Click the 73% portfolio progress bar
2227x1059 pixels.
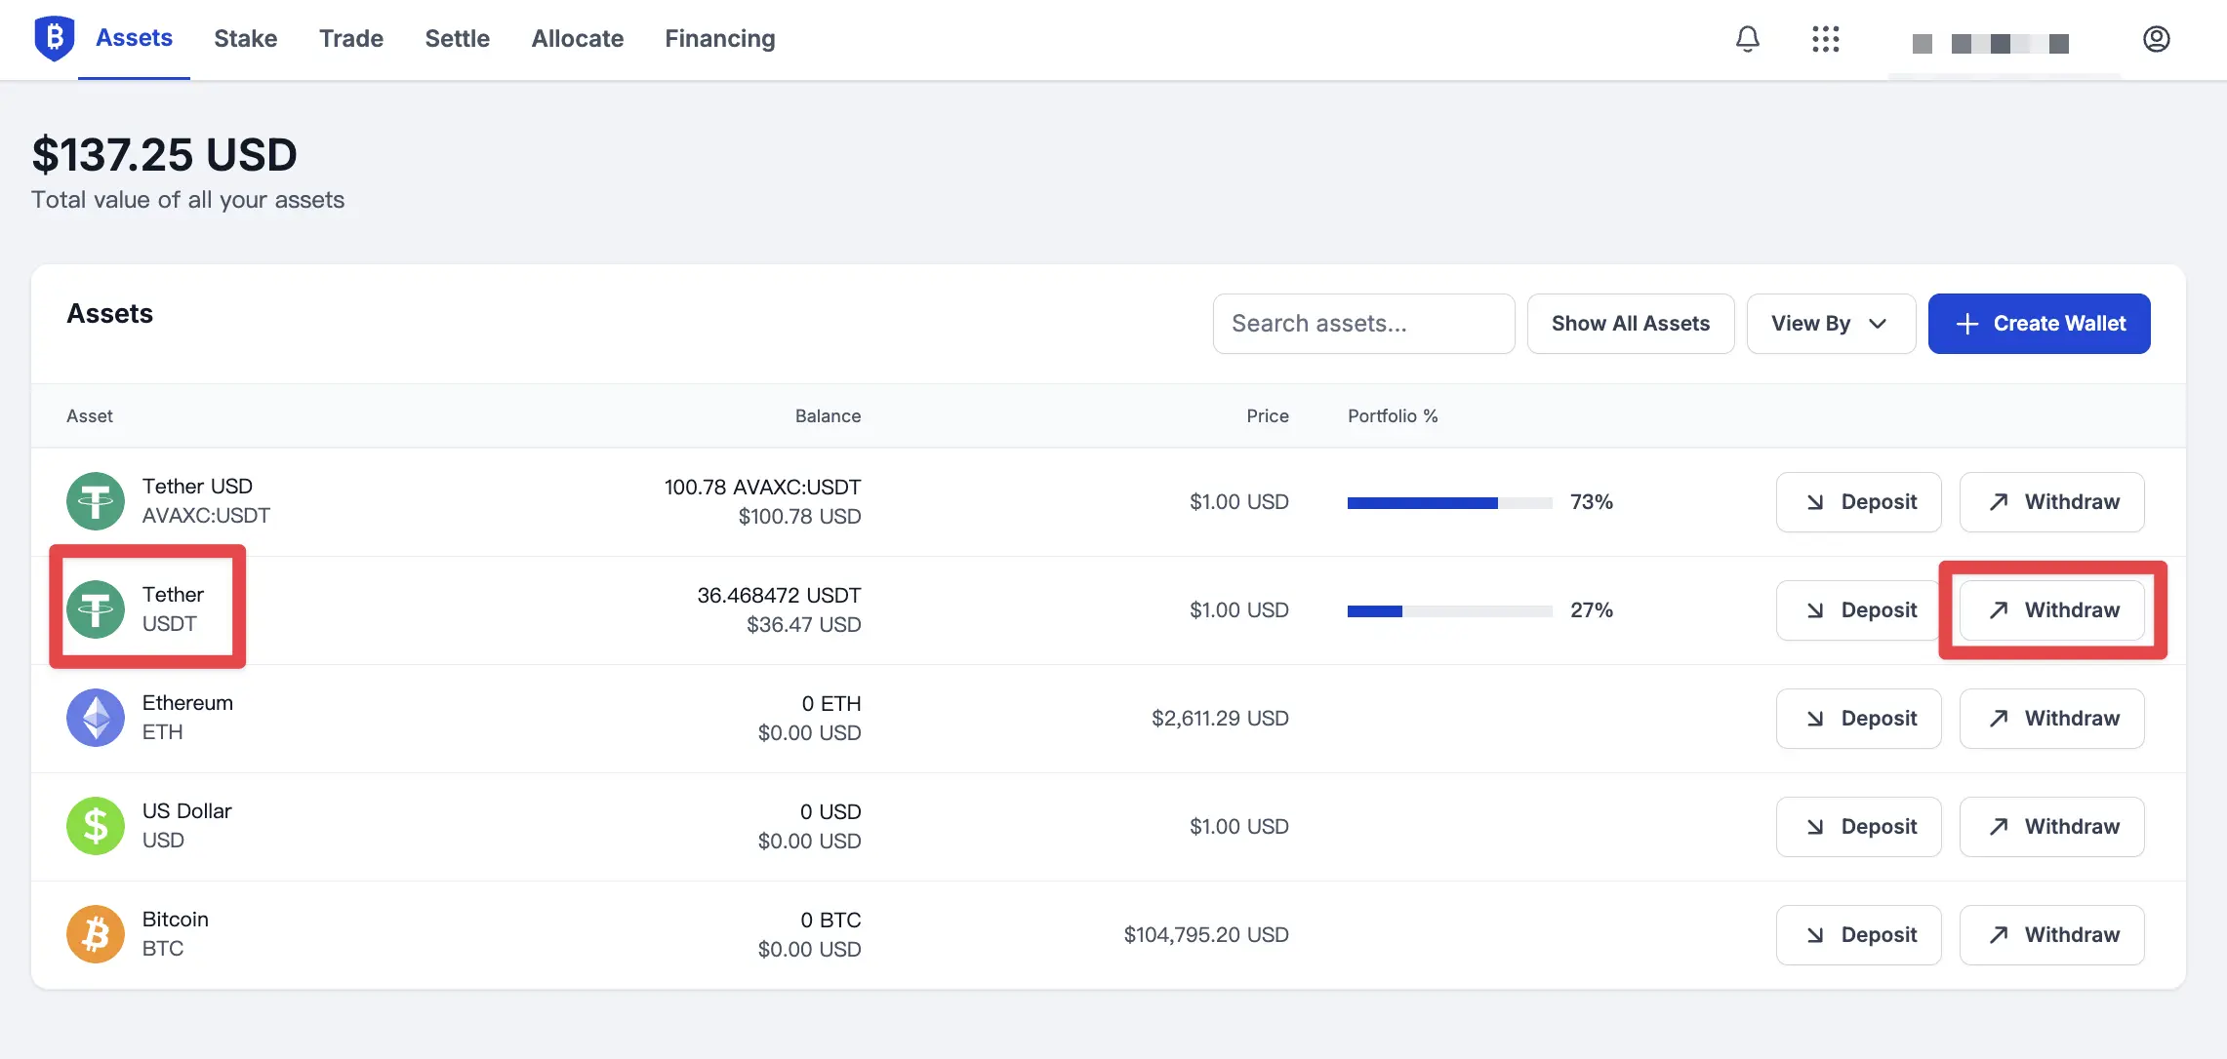click(x=1449, y=502)
